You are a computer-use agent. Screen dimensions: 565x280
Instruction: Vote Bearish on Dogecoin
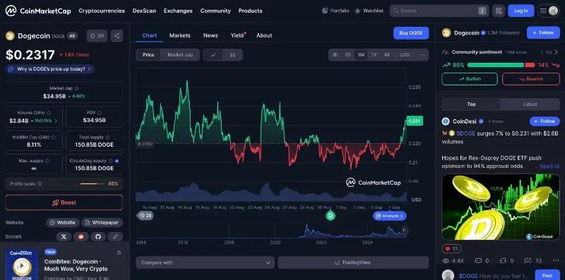(x=531, y=79)
